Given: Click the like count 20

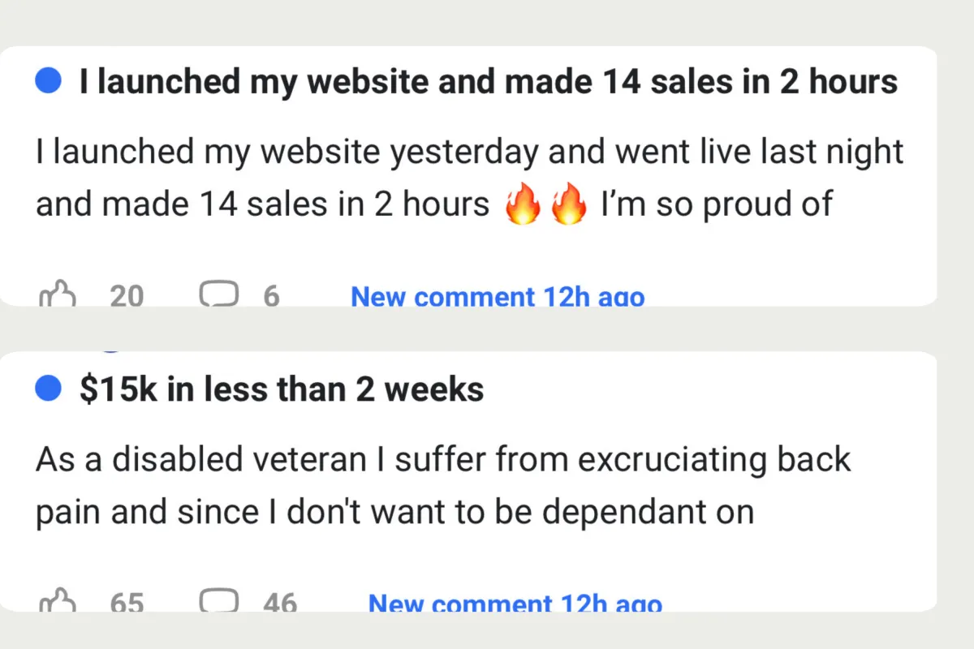Looking at the screenshot, I should coord(127,296).
